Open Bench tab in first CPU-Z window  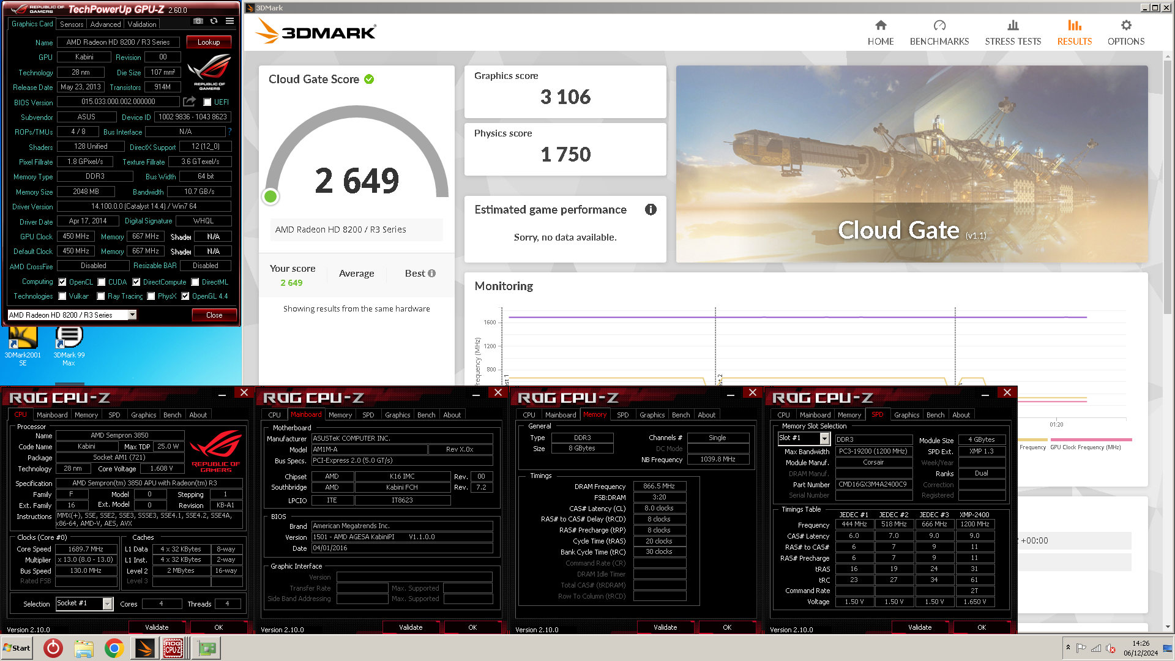click(173, 415)
